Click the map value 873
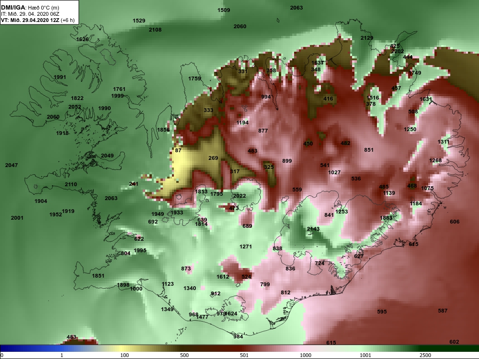This screenshot has height=359, width=479. click(x=186, y=269)
